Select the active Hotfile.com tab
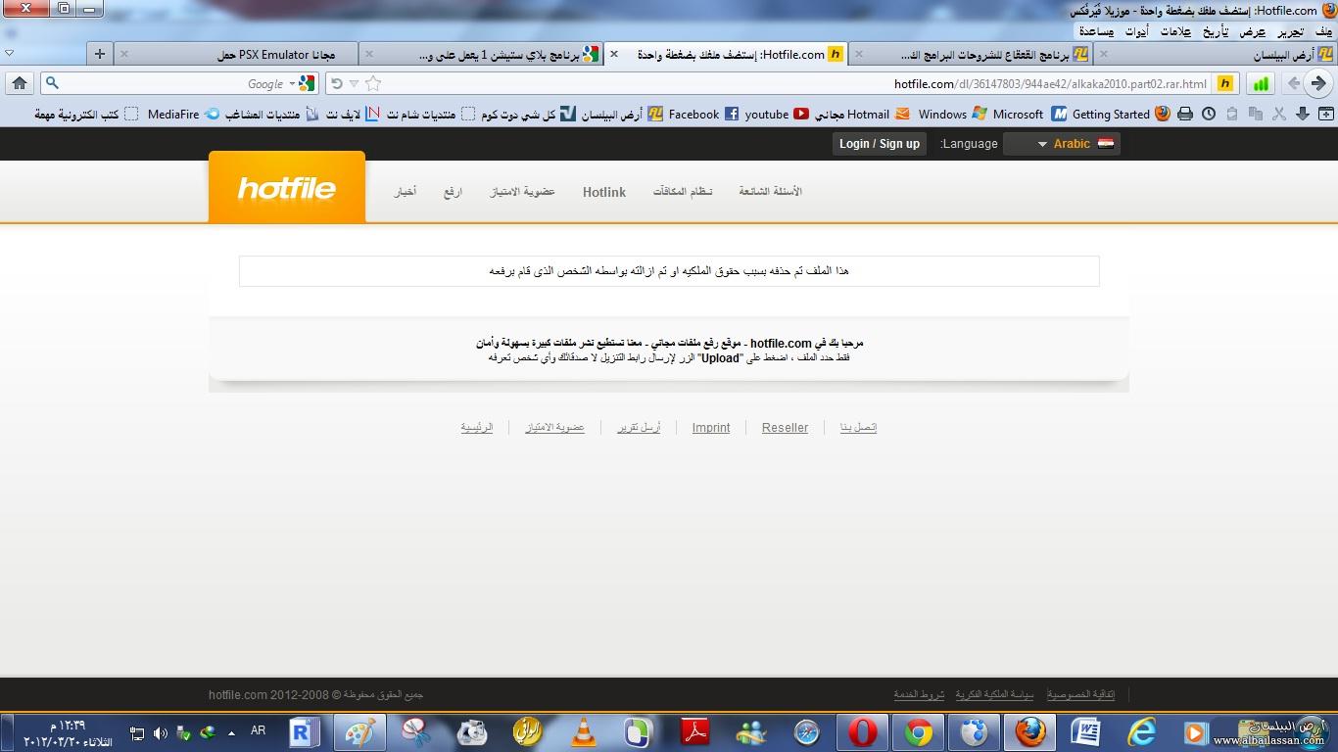The image size is (1338, 752). [726, 55]
